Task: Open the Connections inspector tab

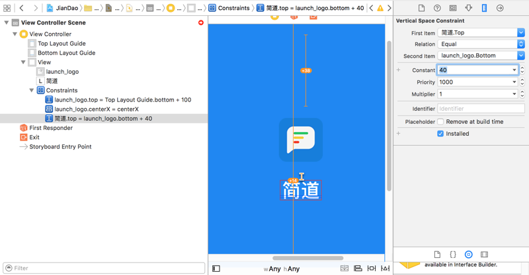Action: point(500,8)
